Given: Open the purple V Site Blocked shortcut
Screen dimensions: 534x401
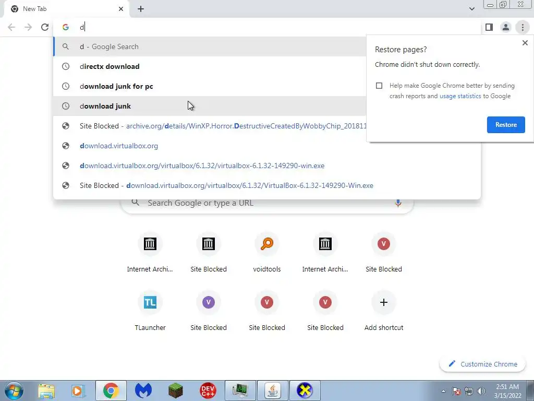Looking at the screenshot, I should pos(209,311).
